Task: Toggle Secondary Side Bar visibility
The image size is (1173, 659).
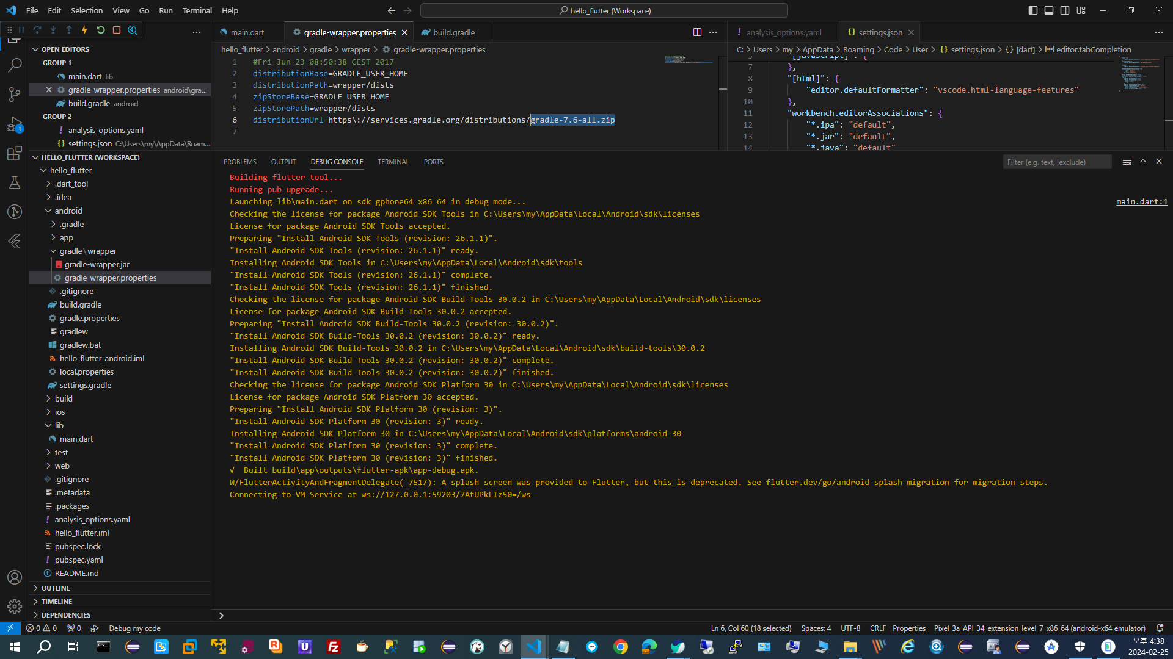Action: 1065,10
